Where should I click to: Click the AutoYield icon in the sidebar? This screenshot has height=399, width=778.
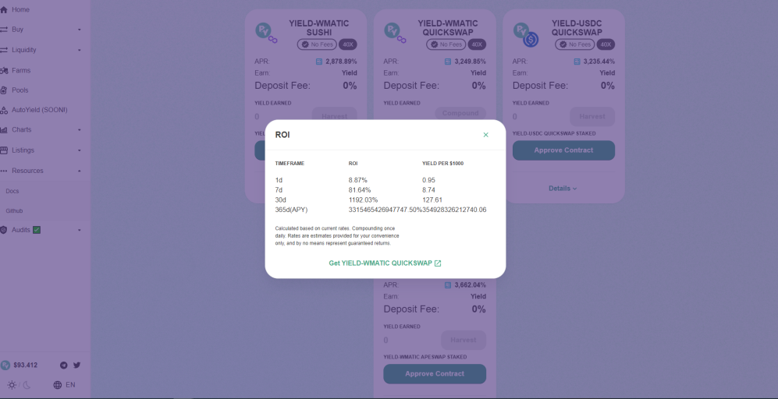pyautogui.click(x=4, y=110)
